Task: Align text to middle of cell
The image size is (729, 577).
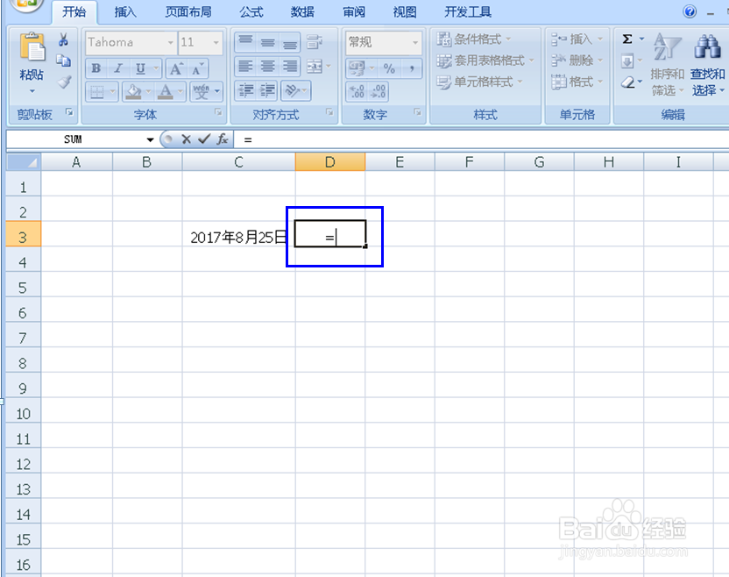Action: click(267, 42)
